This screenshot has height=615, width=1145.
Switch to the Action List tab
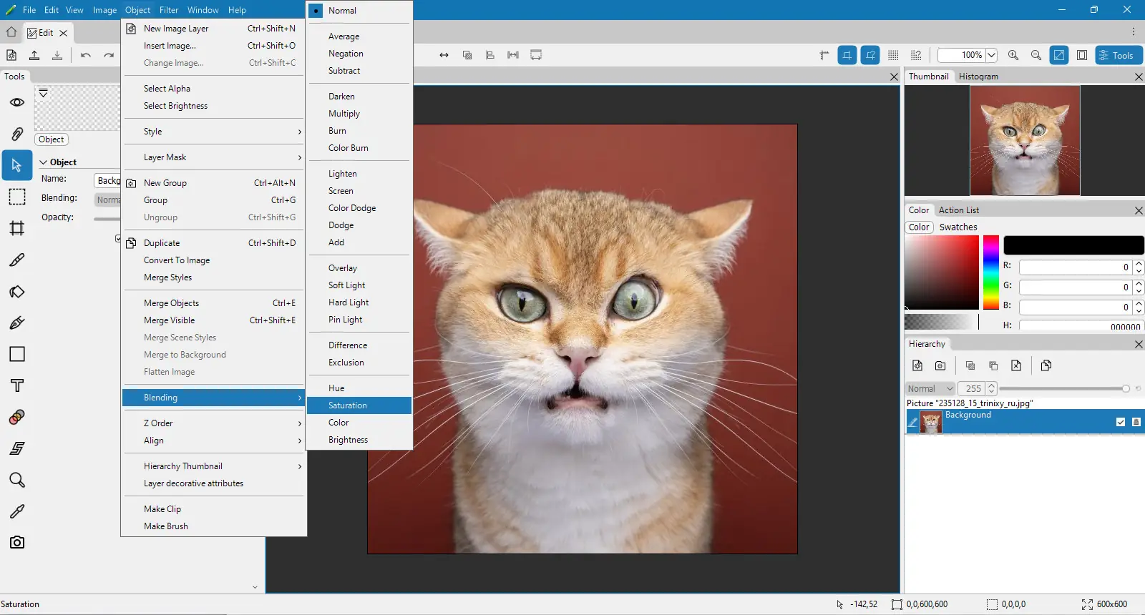959,210
